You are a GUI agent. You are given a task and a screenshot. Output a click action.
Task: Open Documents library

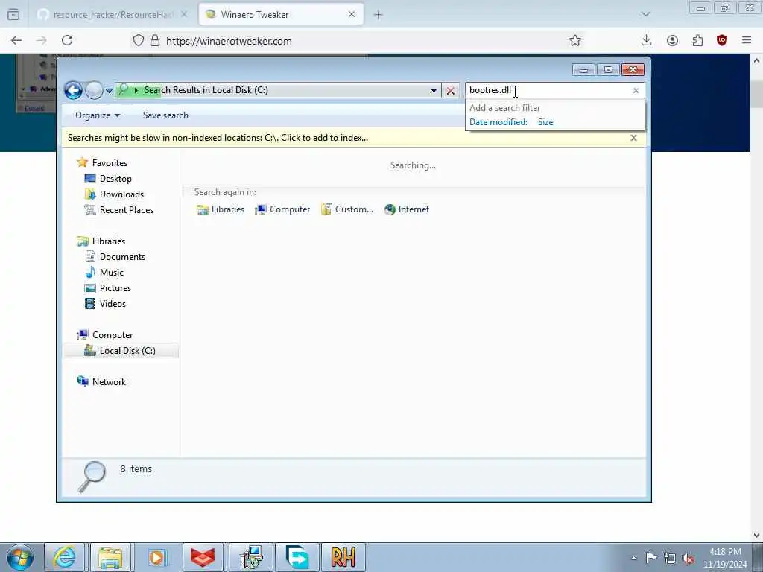[x=115, y=257]
